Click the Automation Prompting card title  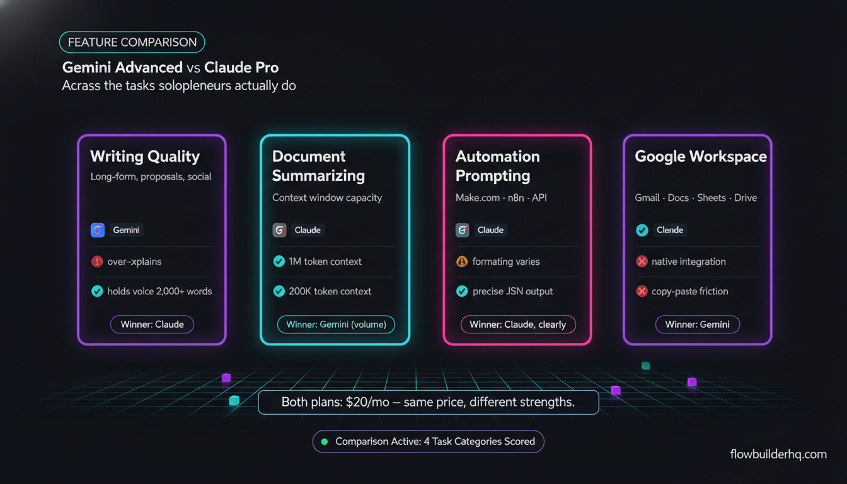coord(497,166)
